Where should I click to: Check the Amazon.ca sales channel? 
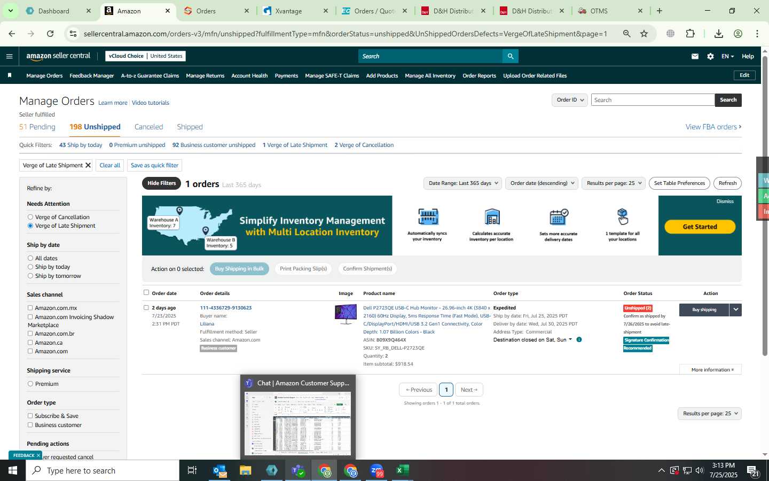(30, 343)
